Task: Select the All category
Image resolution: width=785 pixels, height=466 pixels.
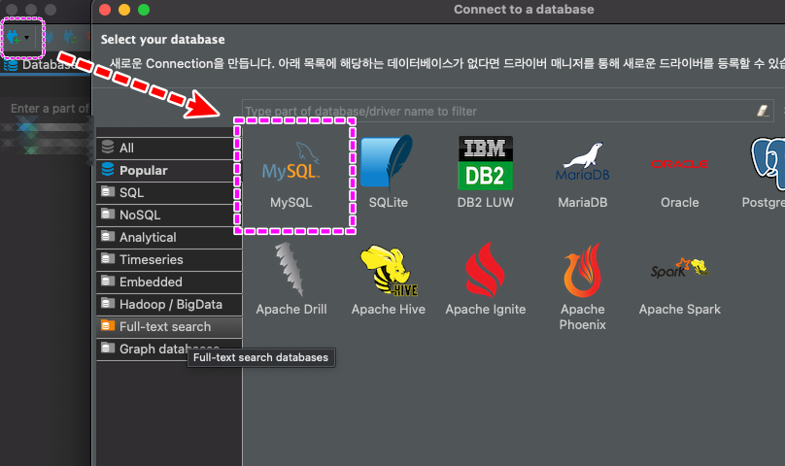Action: click(x=169, y=149)
